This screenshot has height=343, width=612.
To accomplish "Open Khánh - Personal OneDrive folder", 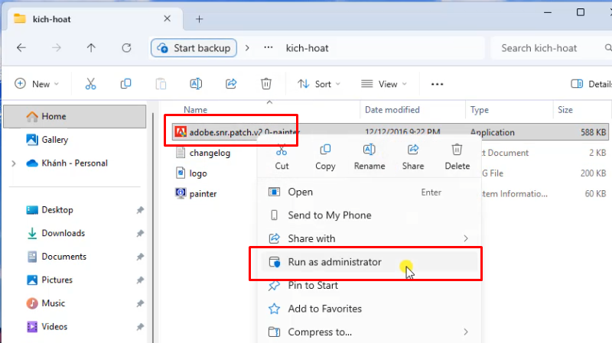I will coord(74,163).
